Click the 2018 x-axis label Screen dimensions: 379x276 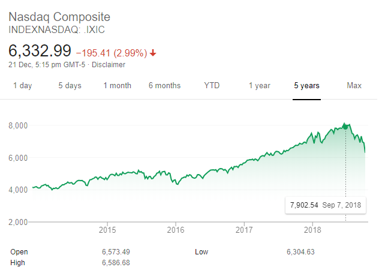click(x=313, y=230)
